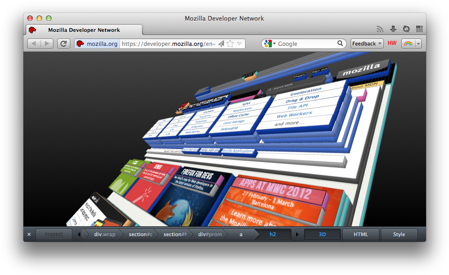This screenshot has height=275, width=449.
Task: Click the Inspect button
Action: 54,234
